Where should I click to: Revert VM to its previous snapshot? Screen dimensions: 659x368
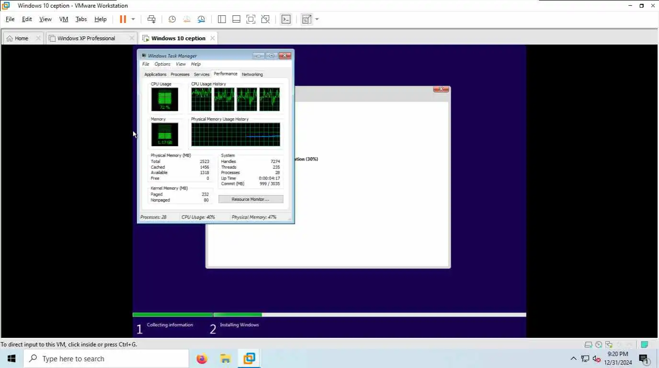coord(186,19)
